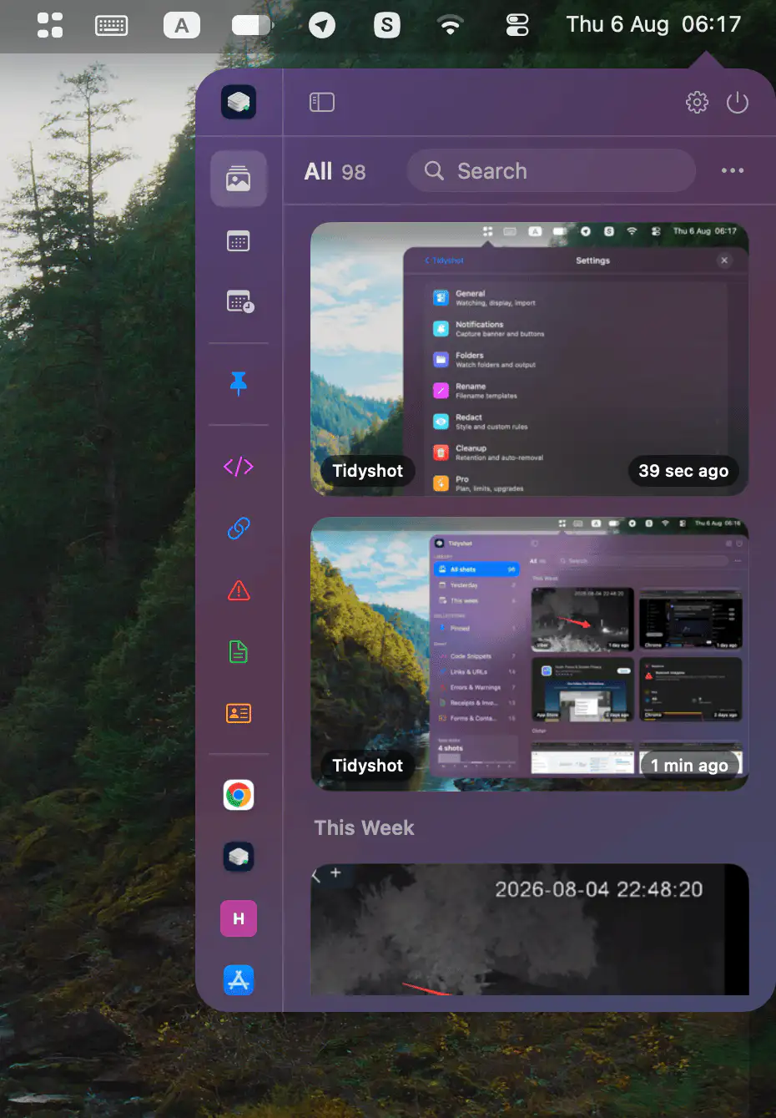Click the paper-plane location menu bar icon
The image size is (776, 1118).
(322, 26)
